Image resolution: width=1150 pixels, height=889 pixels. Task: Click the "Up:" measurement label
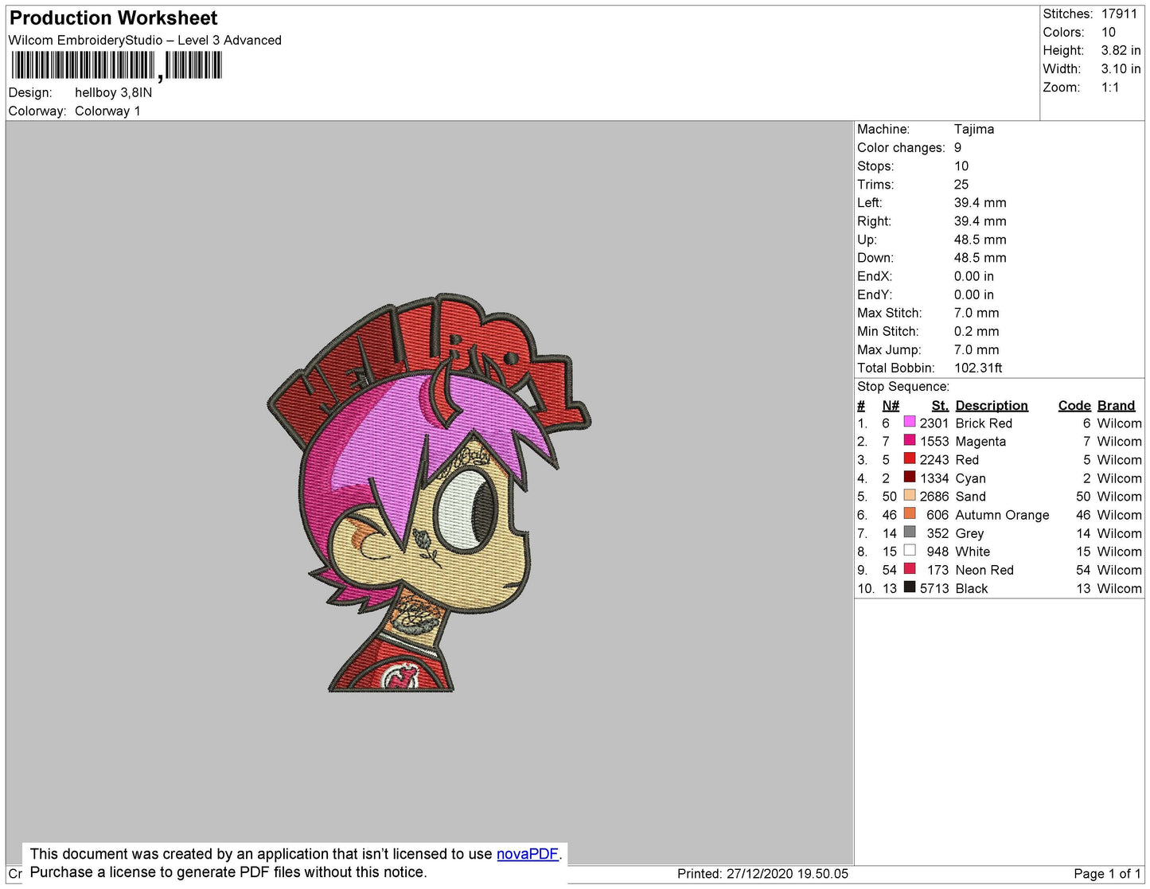(867, 240)
